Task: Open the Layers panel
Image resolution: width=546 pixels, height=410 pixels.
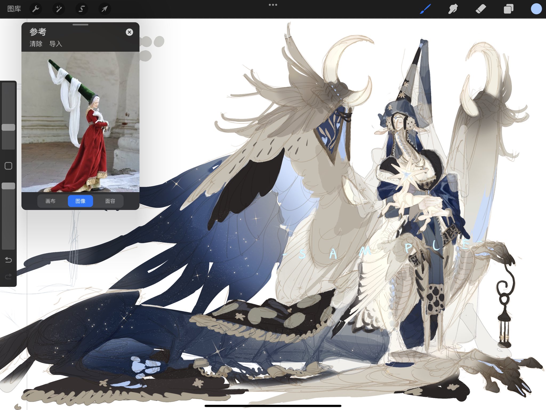Action: (508, 9)
